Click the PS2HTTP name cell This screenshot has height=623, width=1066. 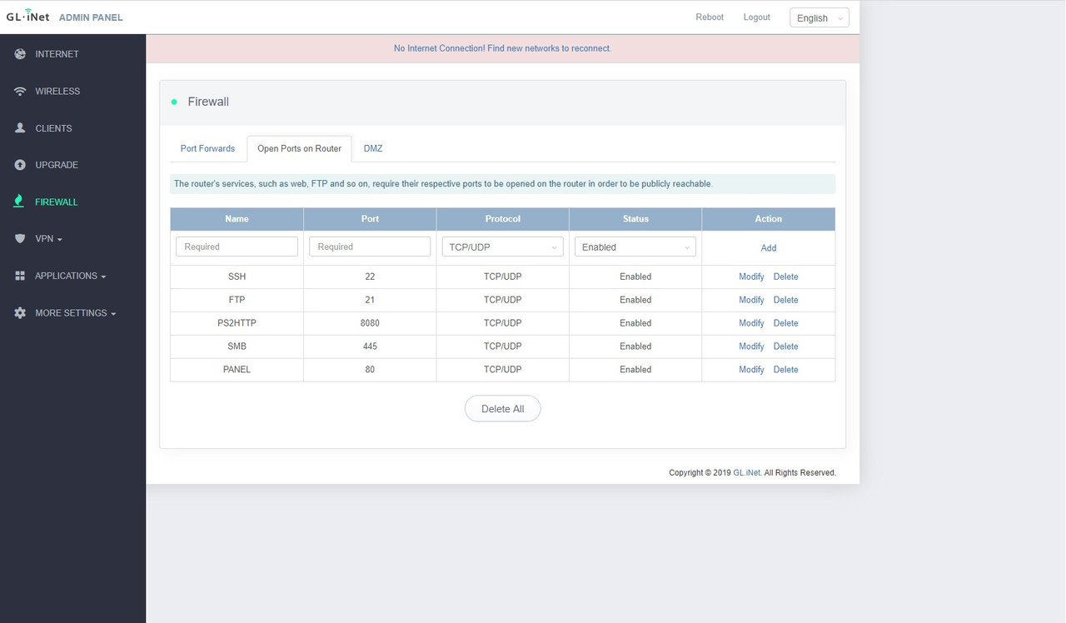click(x=237, y=323)
